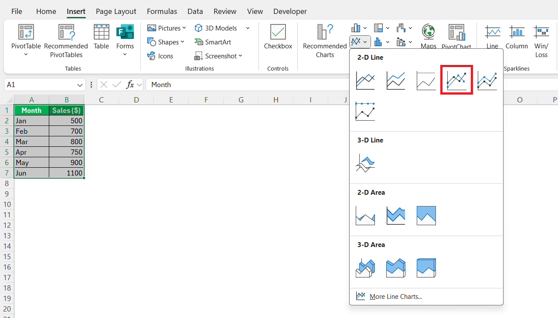
Task: Select the 2-D Stacked Area chart icon
Action: click(396, 216)
